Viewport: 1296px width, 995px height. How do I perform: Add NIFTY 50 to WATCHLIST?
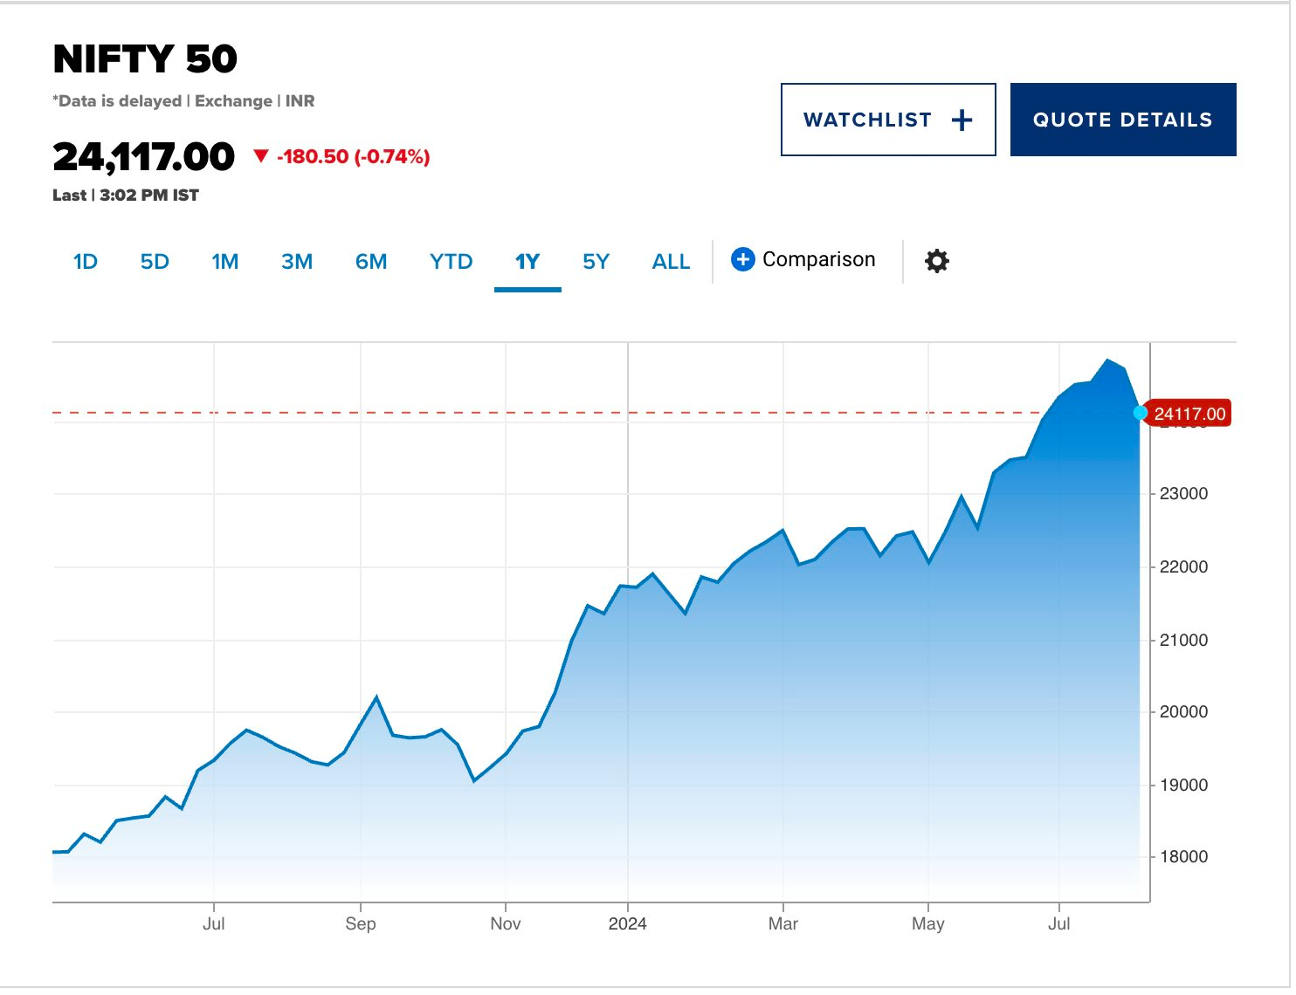click(888, 120)
